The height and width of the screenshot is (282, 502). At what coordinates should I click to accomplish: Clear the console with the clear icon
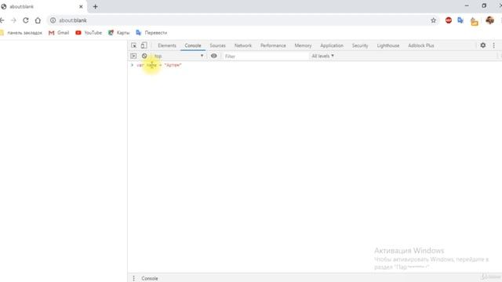[x=144, y=56]
